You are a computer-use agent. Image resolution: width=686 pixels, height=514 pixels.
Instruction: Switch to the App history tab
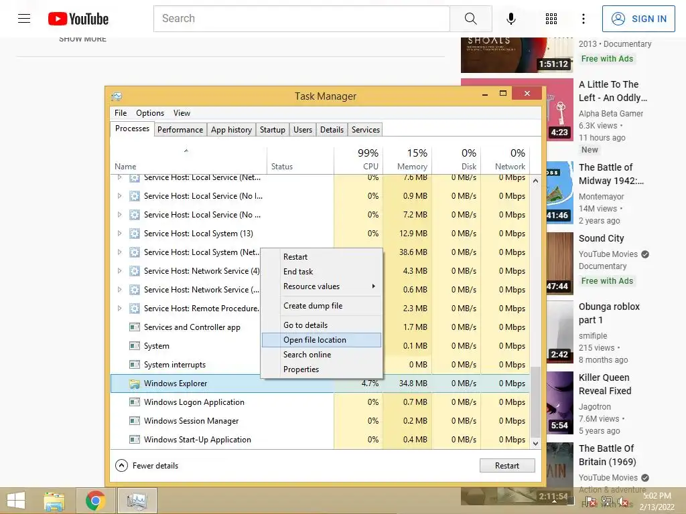coord(231,130)
